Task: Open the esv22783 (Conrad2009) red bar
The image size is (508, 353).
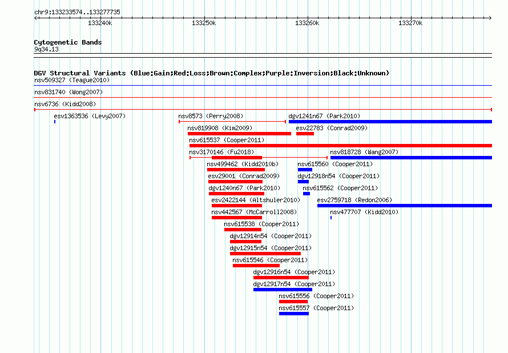Action: tap(305, 134)
